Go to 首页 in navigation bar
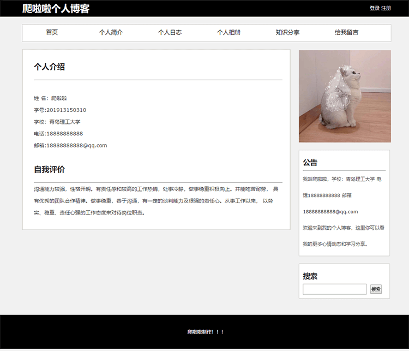409x351 pixels. (x=52, y=33)
